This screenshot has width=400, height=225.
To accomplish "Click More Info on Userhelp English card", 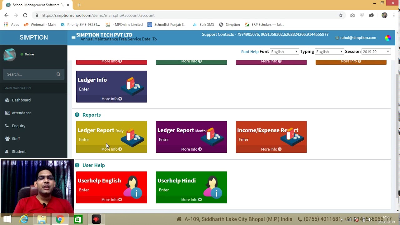I will 112,199.
